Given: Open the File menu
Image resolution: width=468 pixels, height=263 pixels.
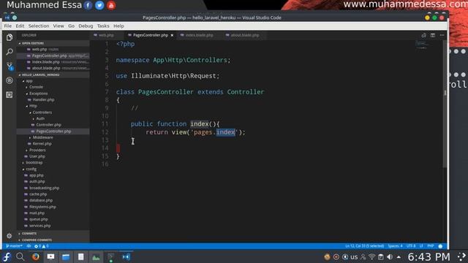Looking at the screenshot, I should tap(8, 26).
